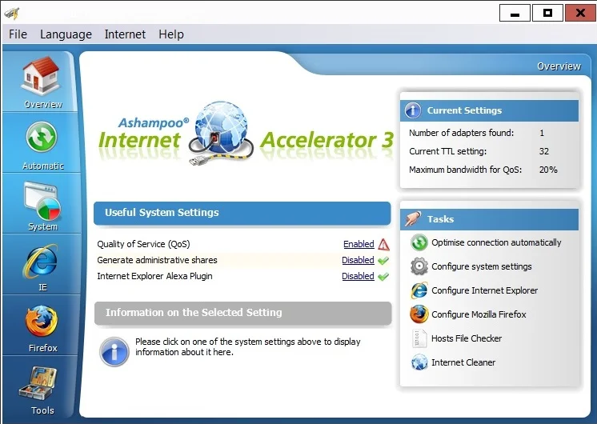Select the Generate administrative shares row

point(243,260)
